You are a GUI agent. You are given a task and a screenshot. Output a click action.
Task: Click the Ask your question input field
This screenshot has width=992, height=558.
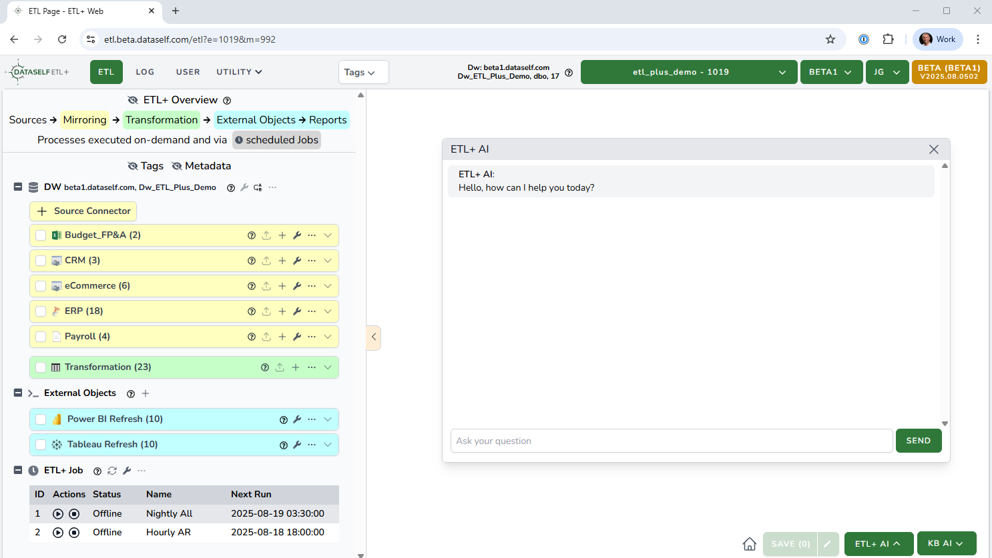(671, 441)
